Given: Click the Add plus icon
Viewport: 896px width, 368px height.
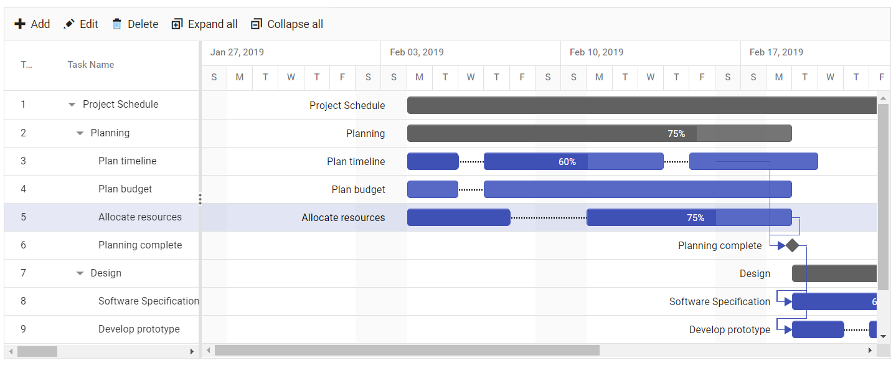Looking at the screenshot, I should tap(20, 24).
